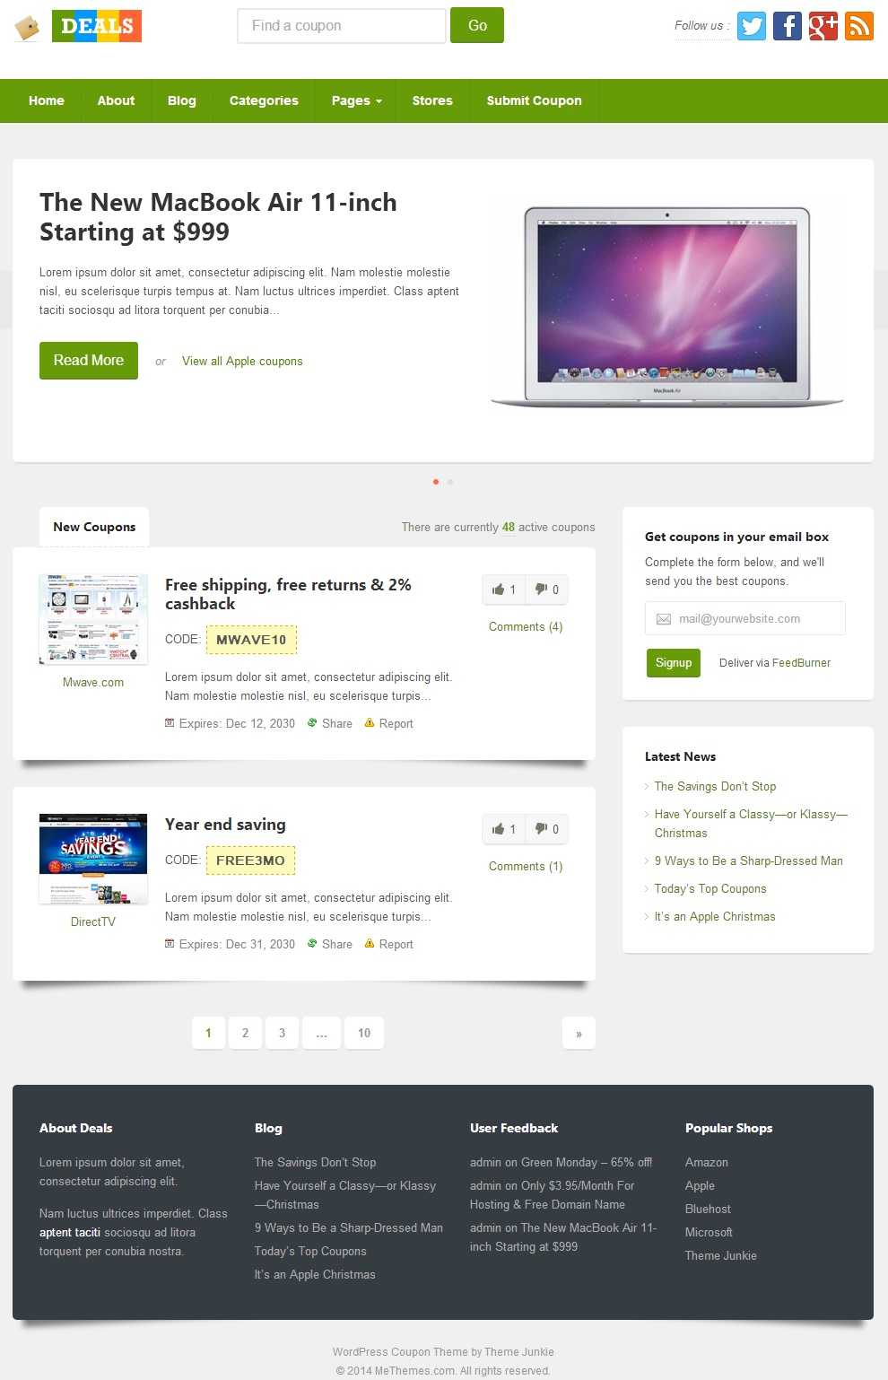This screenshot has width=888, height=1380.
Task: Report the Year end saving coupon
Action: coord(388,944)
